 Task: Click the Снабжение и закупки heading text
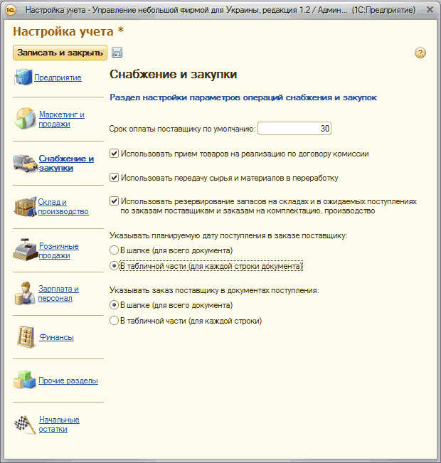point(174,74)
